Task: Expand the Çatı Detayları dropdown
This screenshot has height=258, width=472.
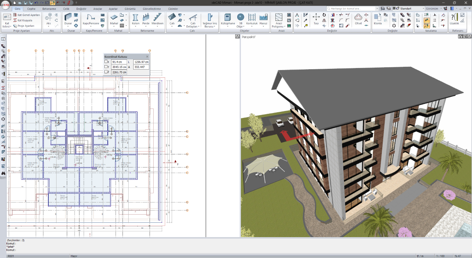Action: click(x=194, y=25)
